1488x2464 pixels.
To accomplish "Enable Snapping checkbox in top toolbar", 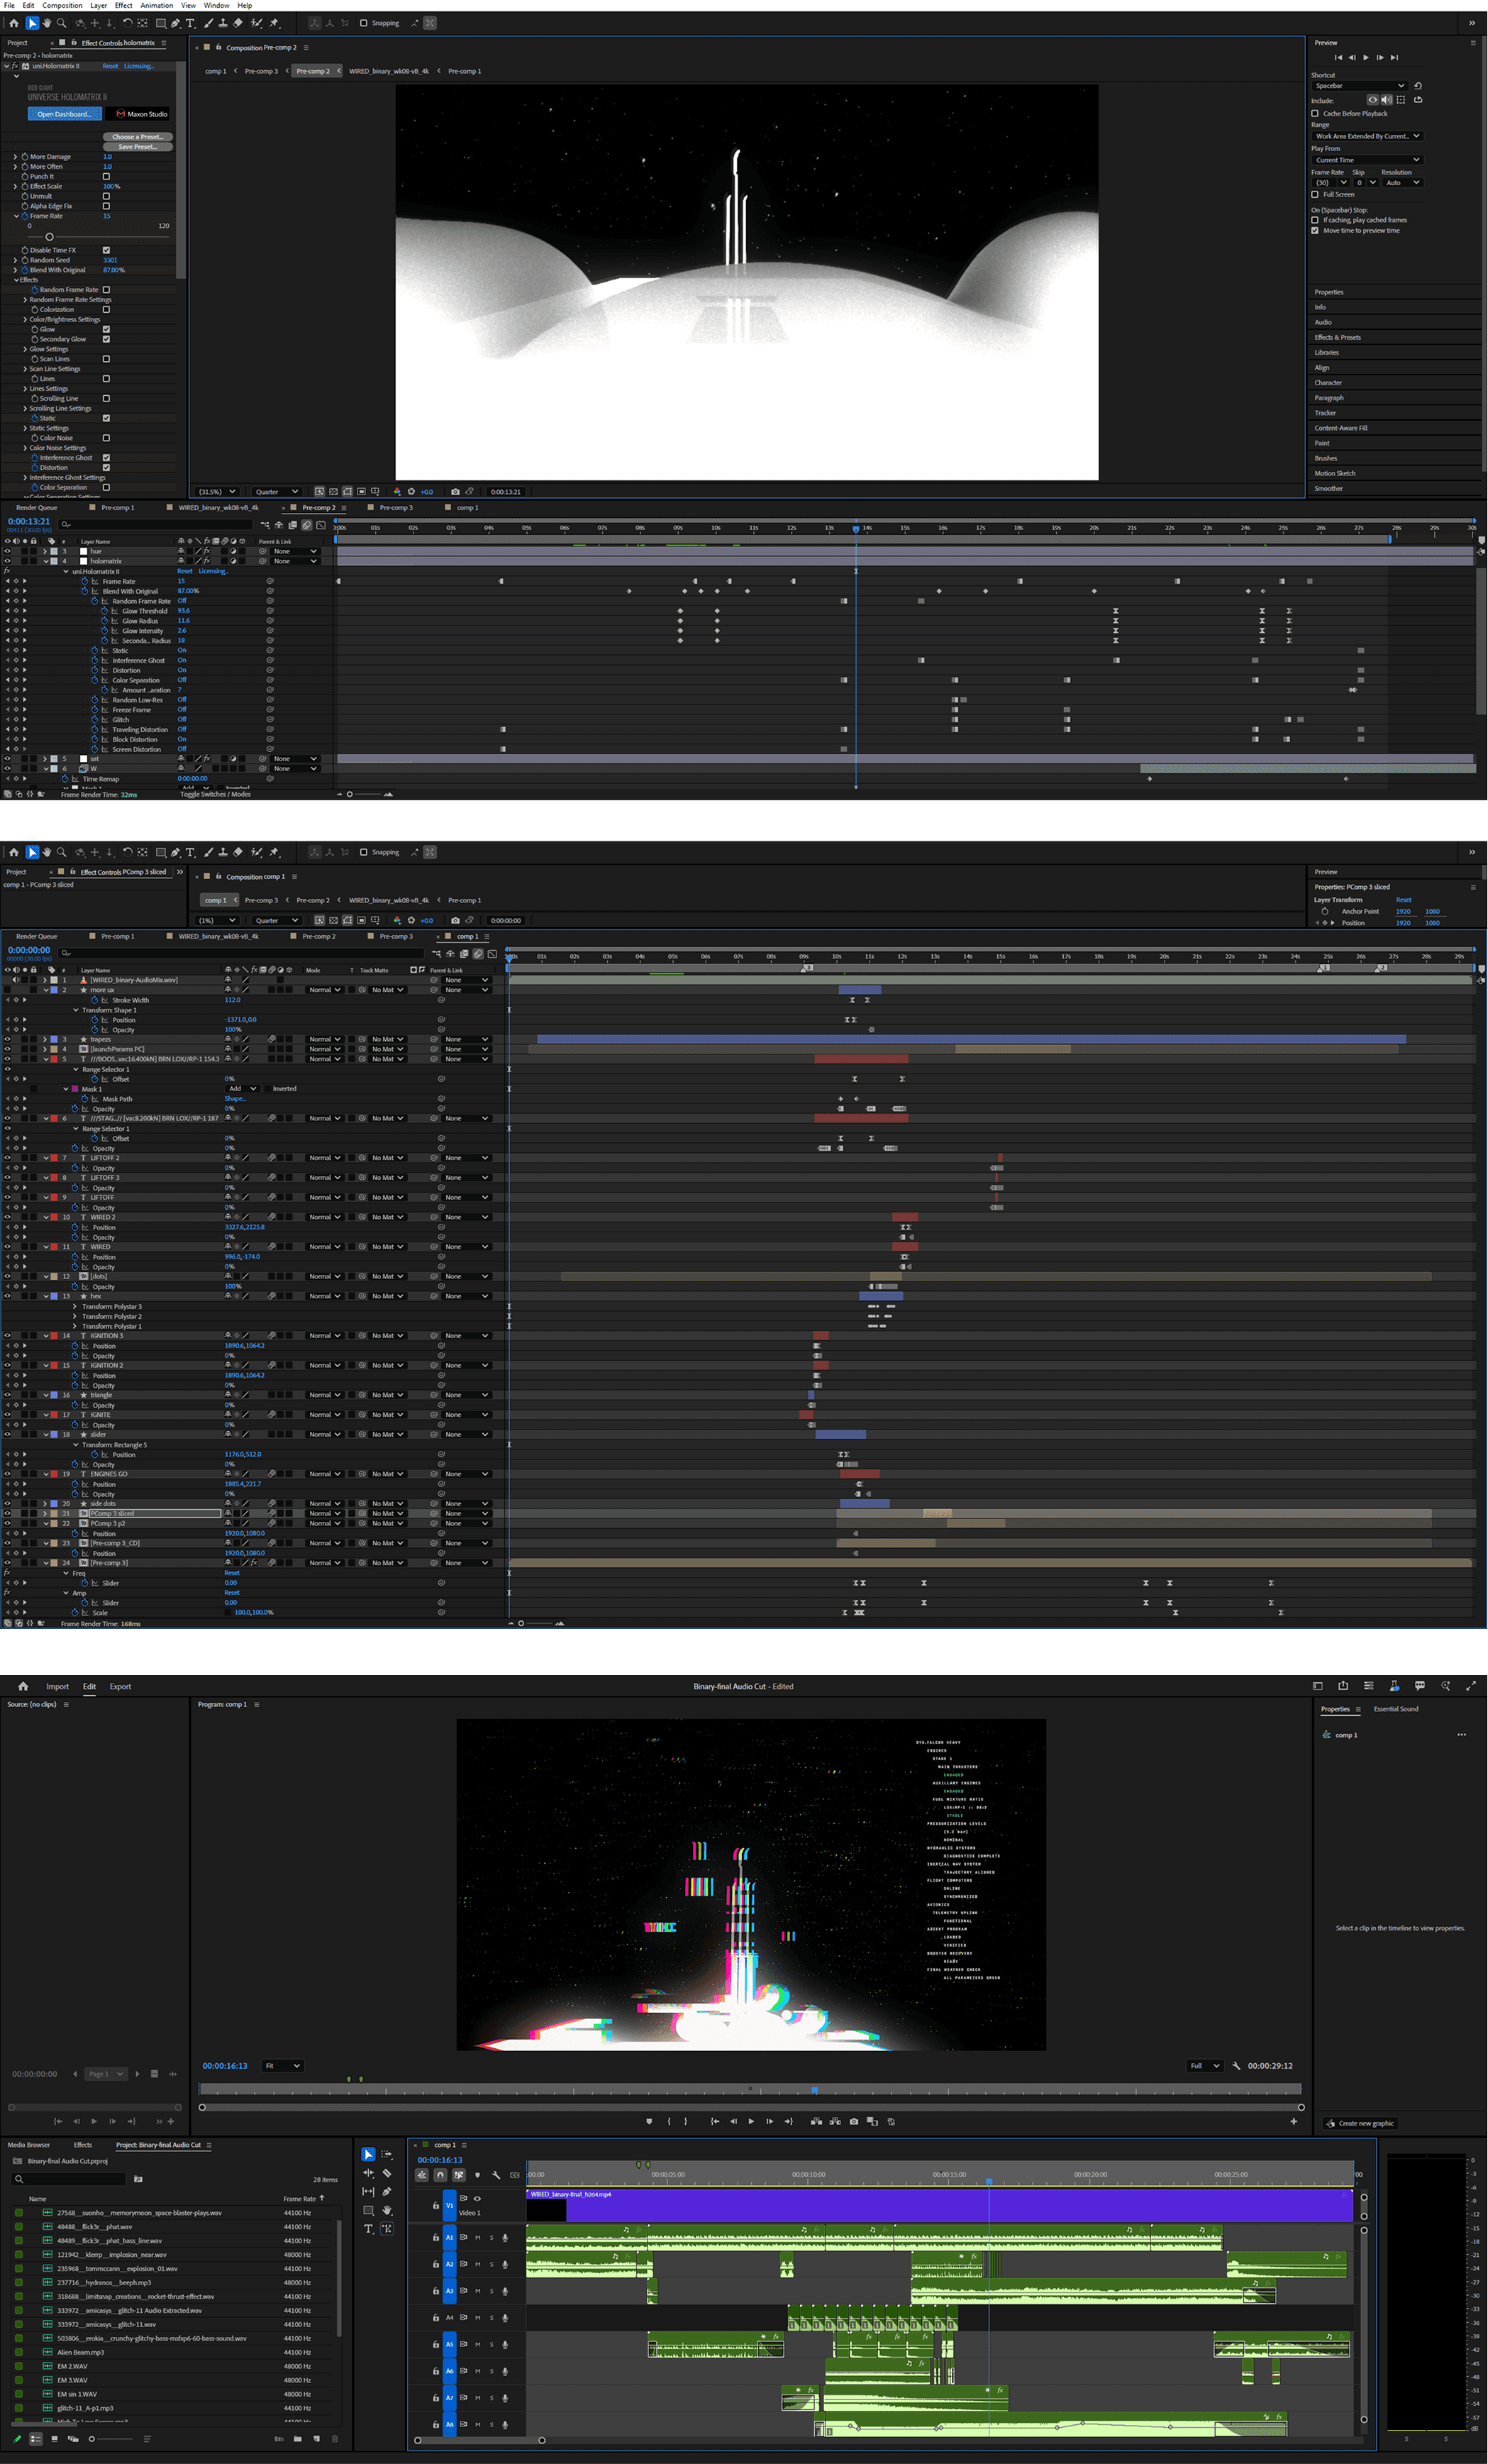I will (x=364, y=23).
